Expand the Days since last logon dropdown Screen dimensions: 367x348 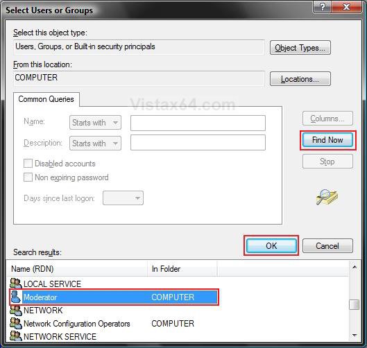coord(123,198)
